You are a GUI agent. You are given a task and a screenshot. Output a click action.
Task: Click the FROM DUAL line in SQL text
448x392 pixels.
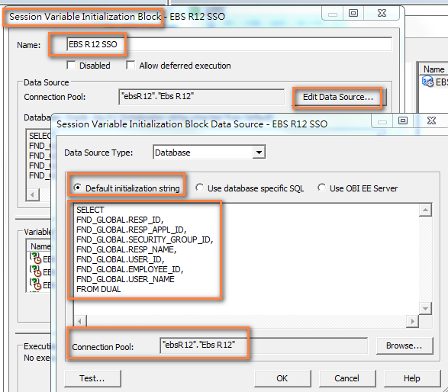point(98,289)
